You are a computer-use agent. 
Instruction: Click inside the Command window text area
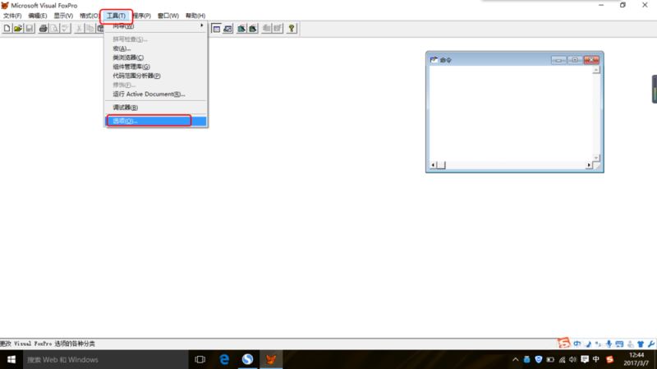[511, 113]
